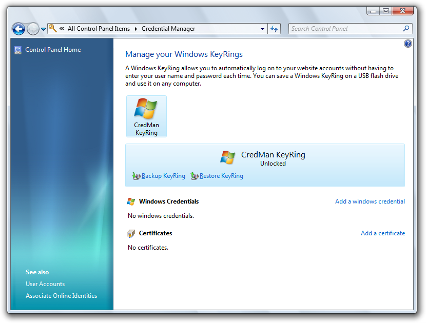Screen dimensions: 427x324
Task: Open the arrow after All Control Panel Items
Action: click(x=136, y=29)
